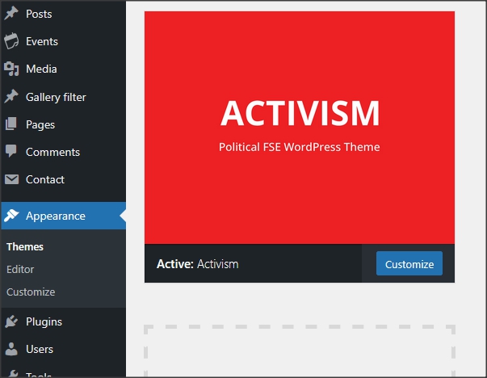Click the 'Gallery filter' menu label
487x378 pixels.
tap(56, 97)
